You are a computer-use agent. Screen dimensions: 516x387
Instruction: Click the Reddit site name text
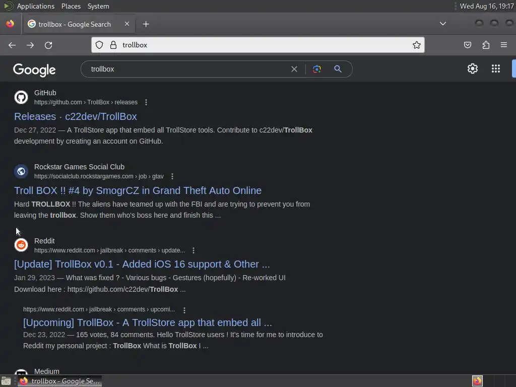point(44,241)
